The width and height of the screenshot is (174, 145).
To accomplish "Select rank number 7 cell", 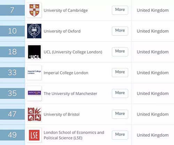I will click(x=12, y=10).
